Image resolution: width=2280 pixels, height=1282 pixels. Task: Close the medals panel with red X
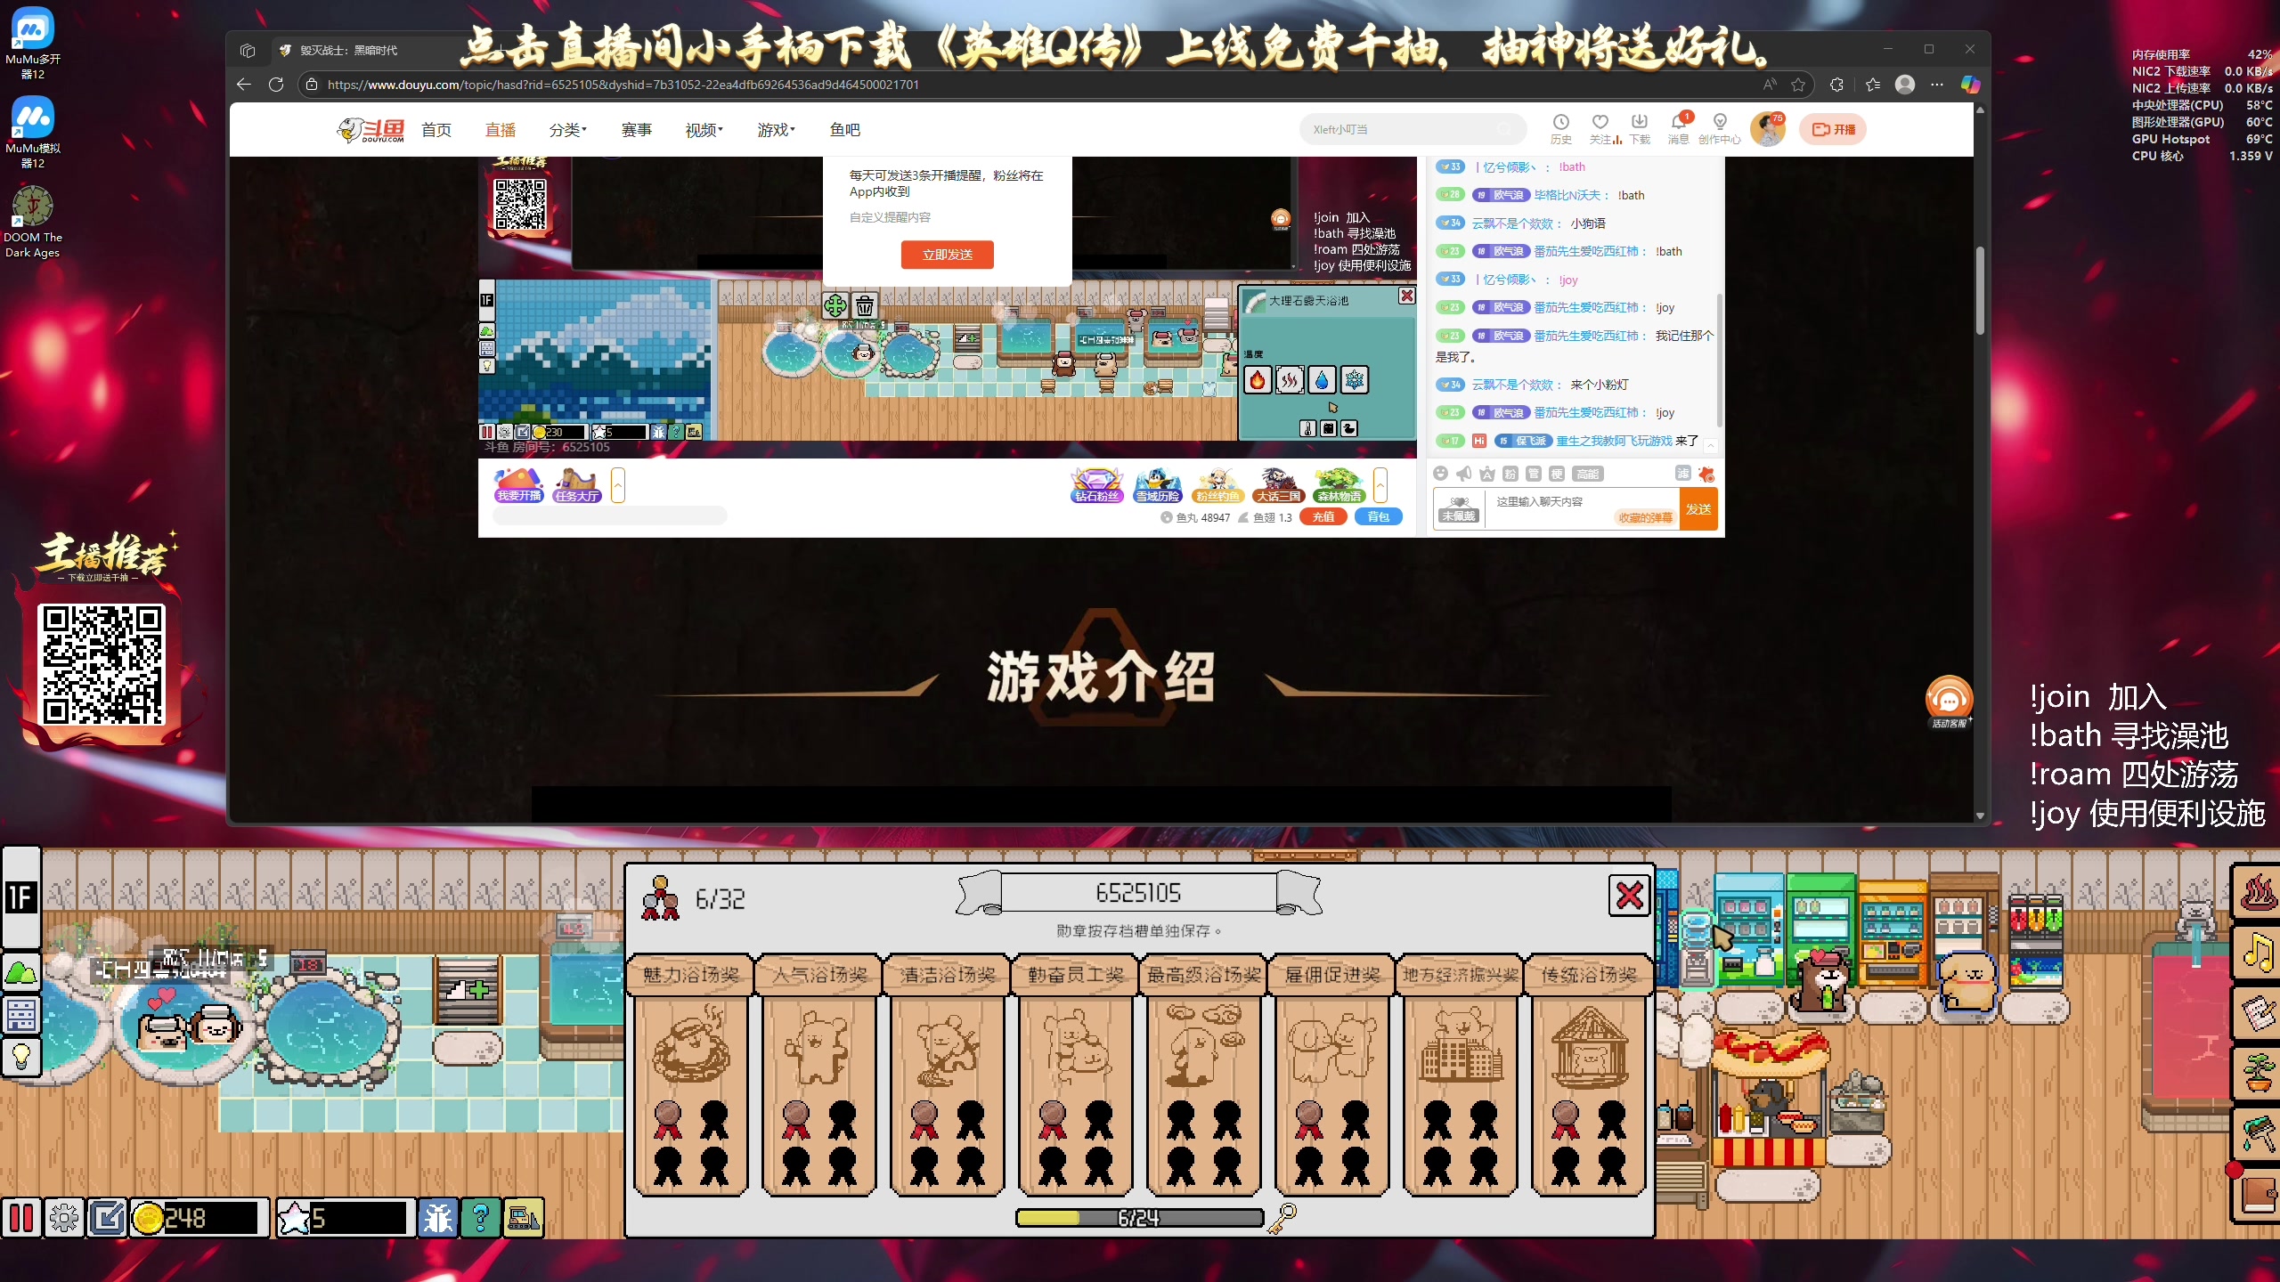1629,895
